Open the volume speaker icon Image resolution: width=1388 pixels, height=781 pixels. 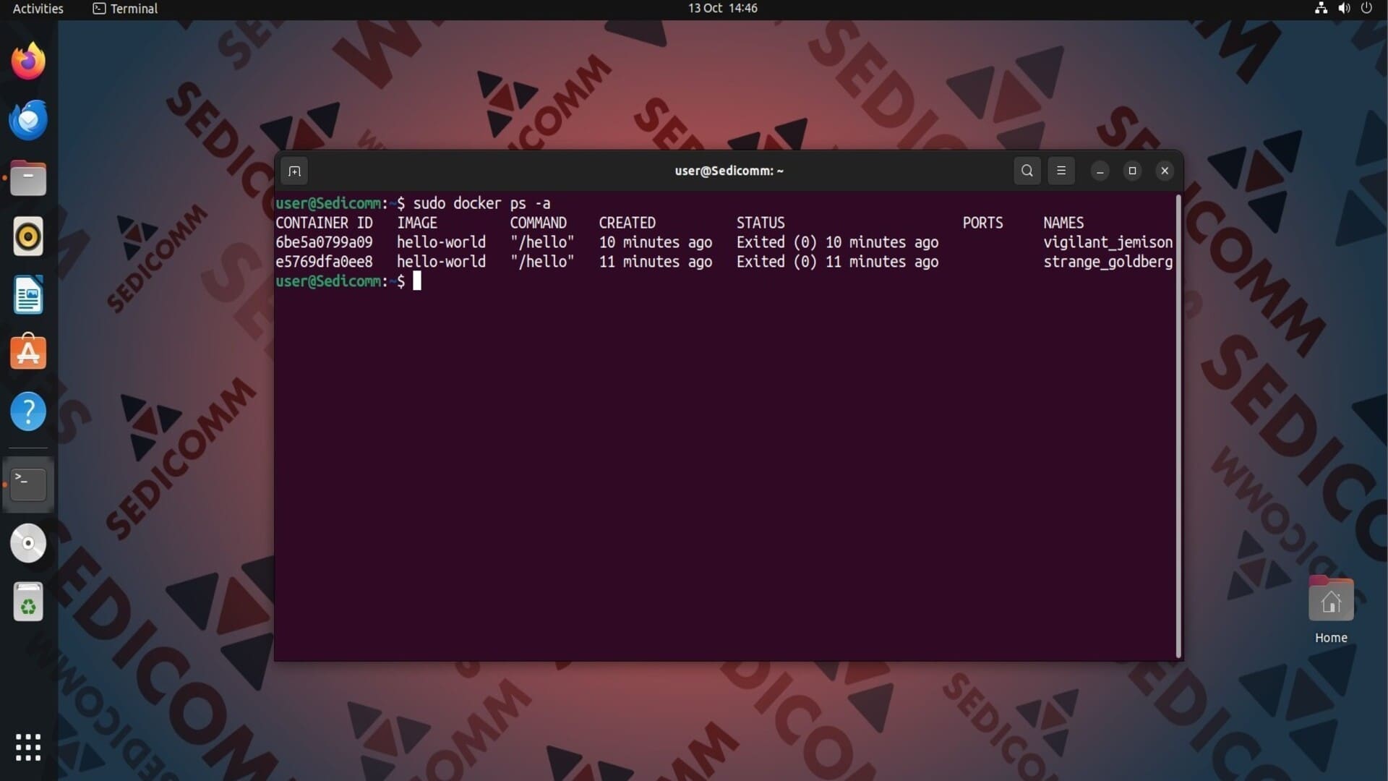point(1344,8)
